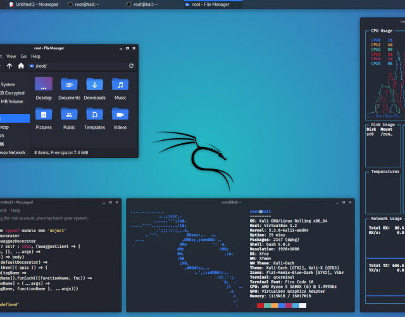This screenshot has width=405, height=317.
Task: Open the Pictures folder icon
Action: [x=44, y=119]
